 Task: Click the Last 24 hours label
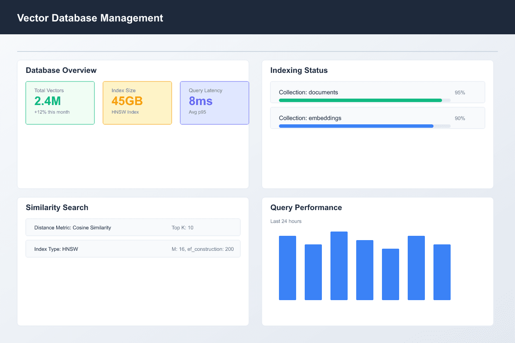286,221
